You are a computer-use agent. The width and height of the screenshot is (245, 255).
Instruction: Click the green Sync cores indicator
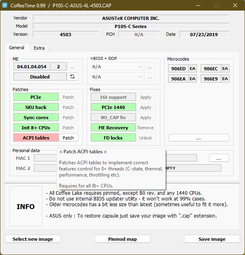pos(36,118)
